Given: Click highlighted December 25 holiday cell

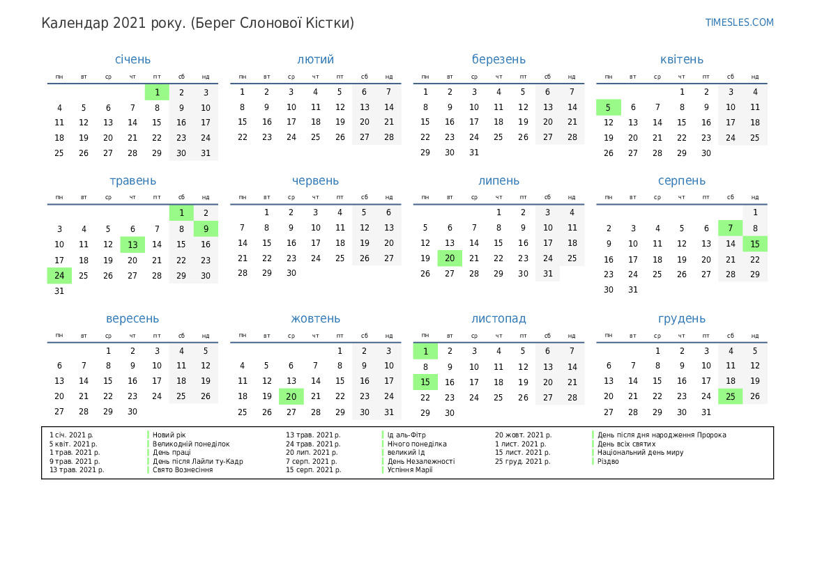Looking at the screenshot, I should coord(730,396).
